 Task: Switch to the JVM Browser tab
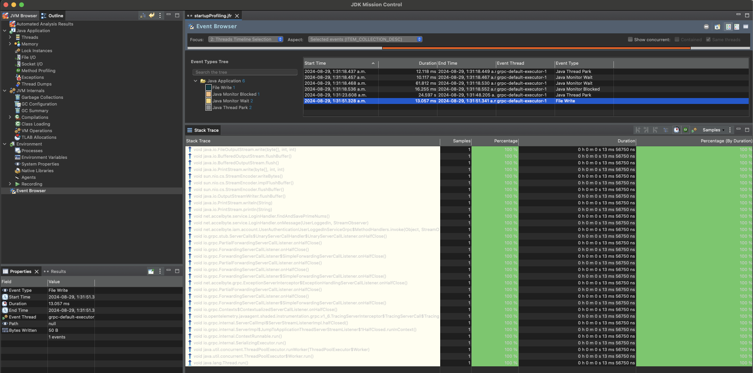pyautogui.click(x=20, y=16)
